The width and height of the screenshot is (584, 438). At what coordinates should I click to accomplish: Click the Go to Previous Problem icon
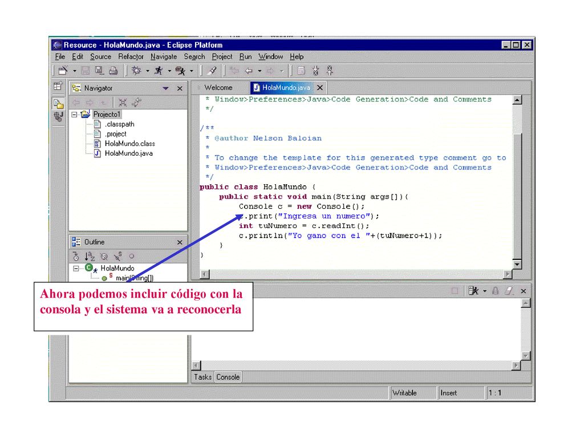tap(330, 70)
